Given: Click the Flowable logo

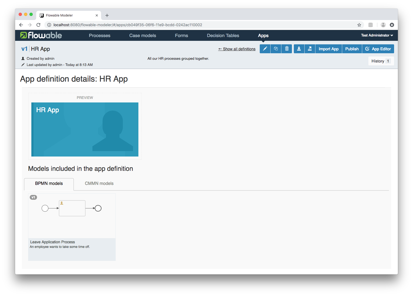Looking at the screenshot, I should [41, 35].
